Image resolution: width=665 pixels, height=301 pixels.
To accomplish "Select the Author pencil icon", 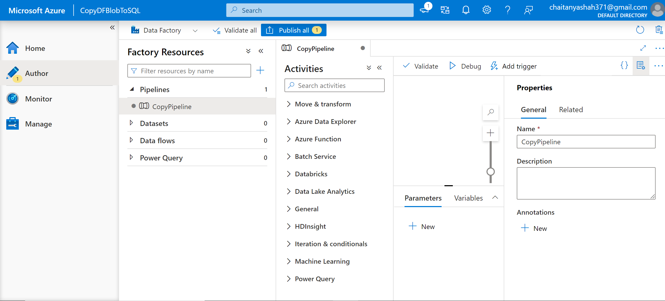I will tap(13, 73).
